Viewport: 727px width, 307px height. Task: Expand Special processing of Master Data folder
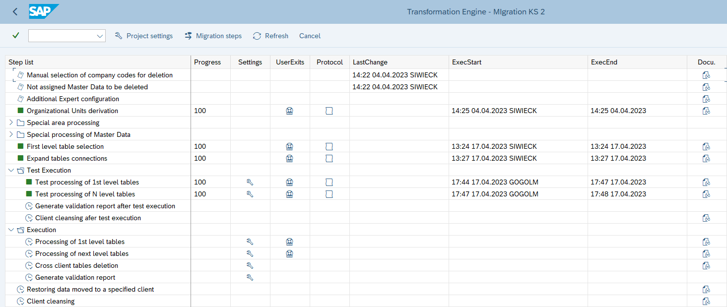point(11,134)
